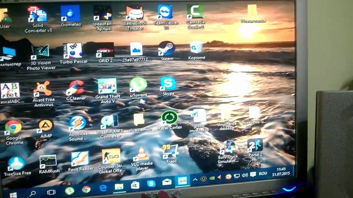Open the Turbo Pascal desktop shortcut
Image resolution: width=353 pixels, height=198 pixels.
[x=73, y=54]
